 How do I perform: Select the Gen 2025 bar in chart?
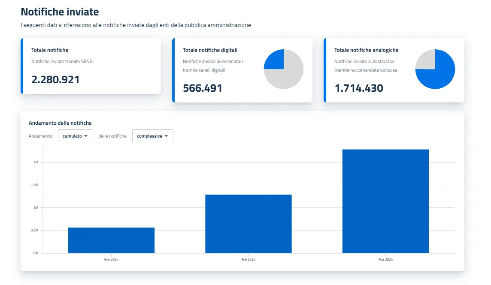click(x=111, y=240)
